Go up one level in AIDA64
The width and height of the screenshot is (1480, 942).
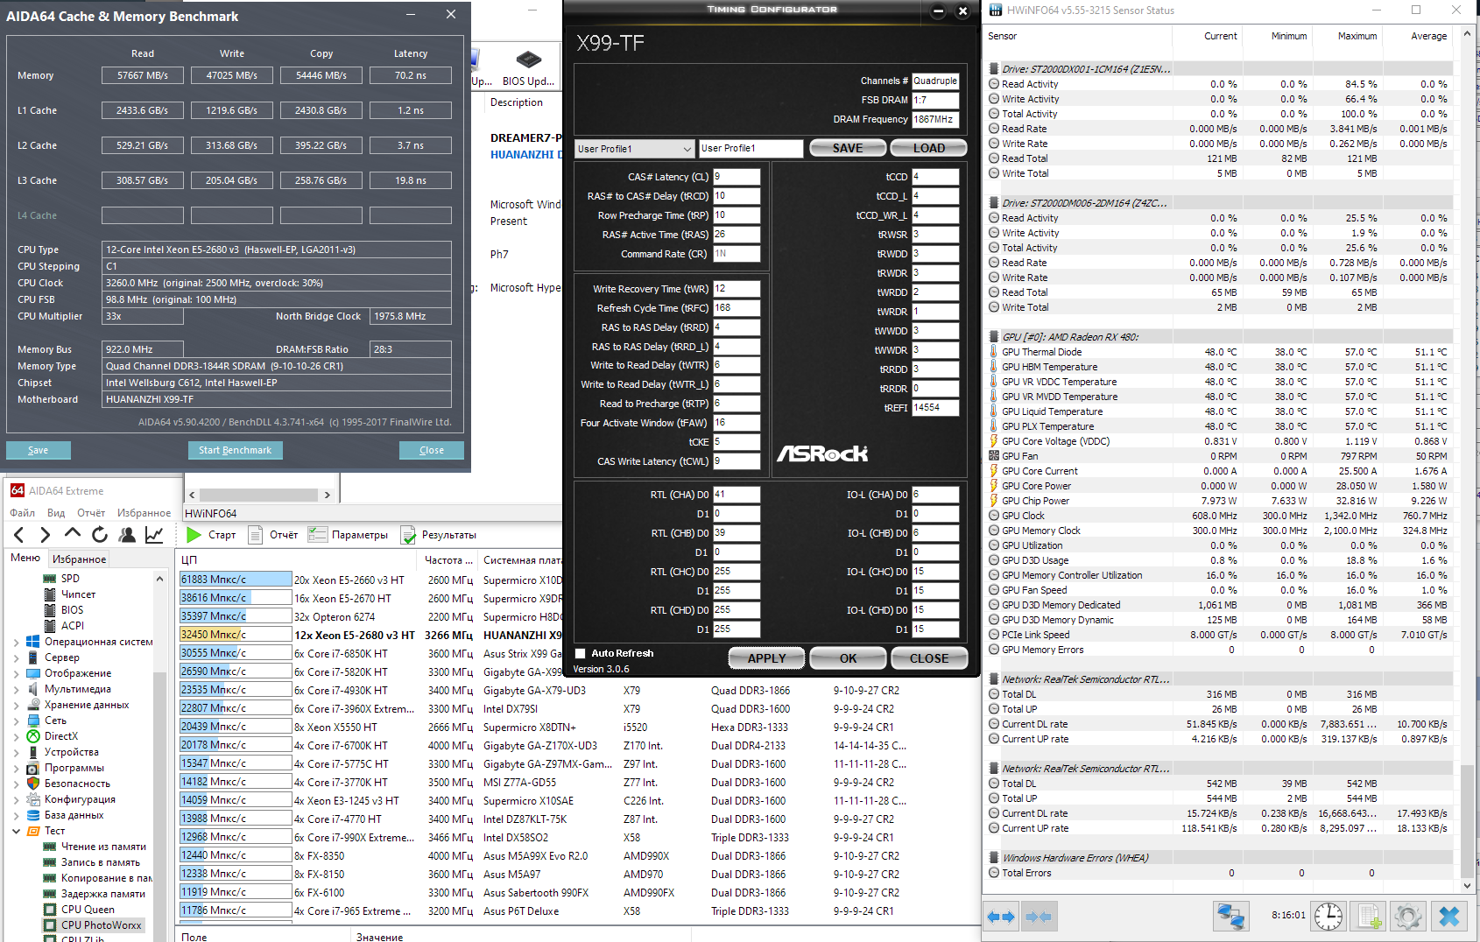click(73, 534)
